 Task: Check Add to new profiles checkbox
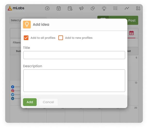(x=61, y=38)
